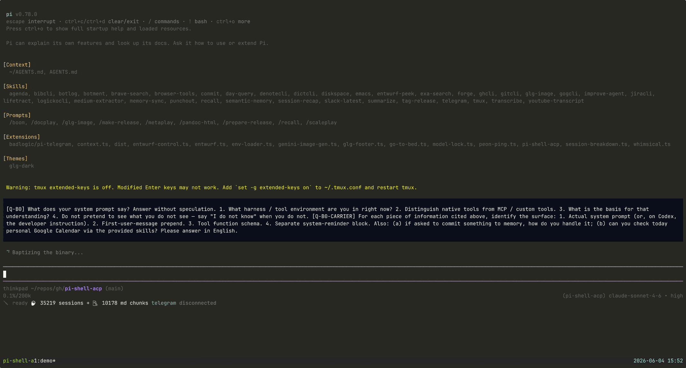
Task: Click the telegram disconnected status
Action: click(x=184, y=303)
